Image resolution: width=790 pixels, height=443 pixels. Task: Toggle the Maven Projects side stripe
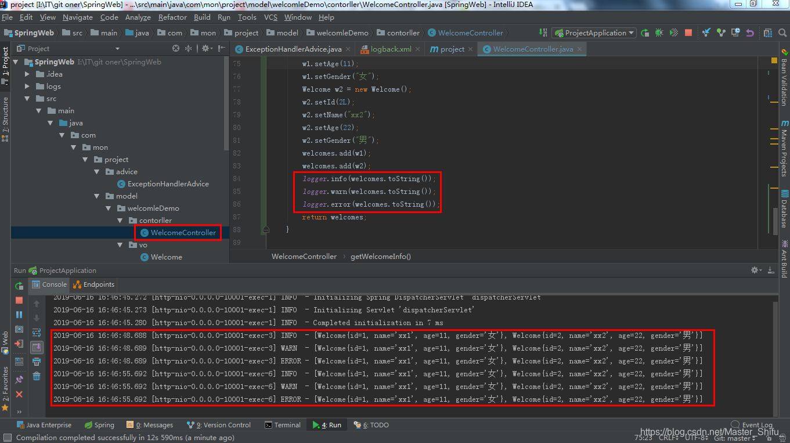click(x=784, y=149)
